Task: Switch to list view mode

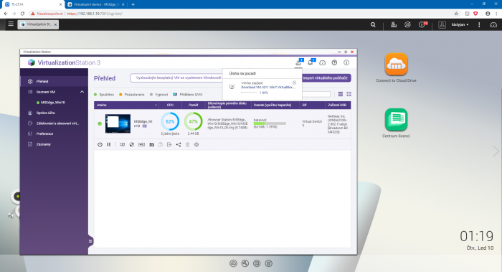Action: [x=341, y=94]
